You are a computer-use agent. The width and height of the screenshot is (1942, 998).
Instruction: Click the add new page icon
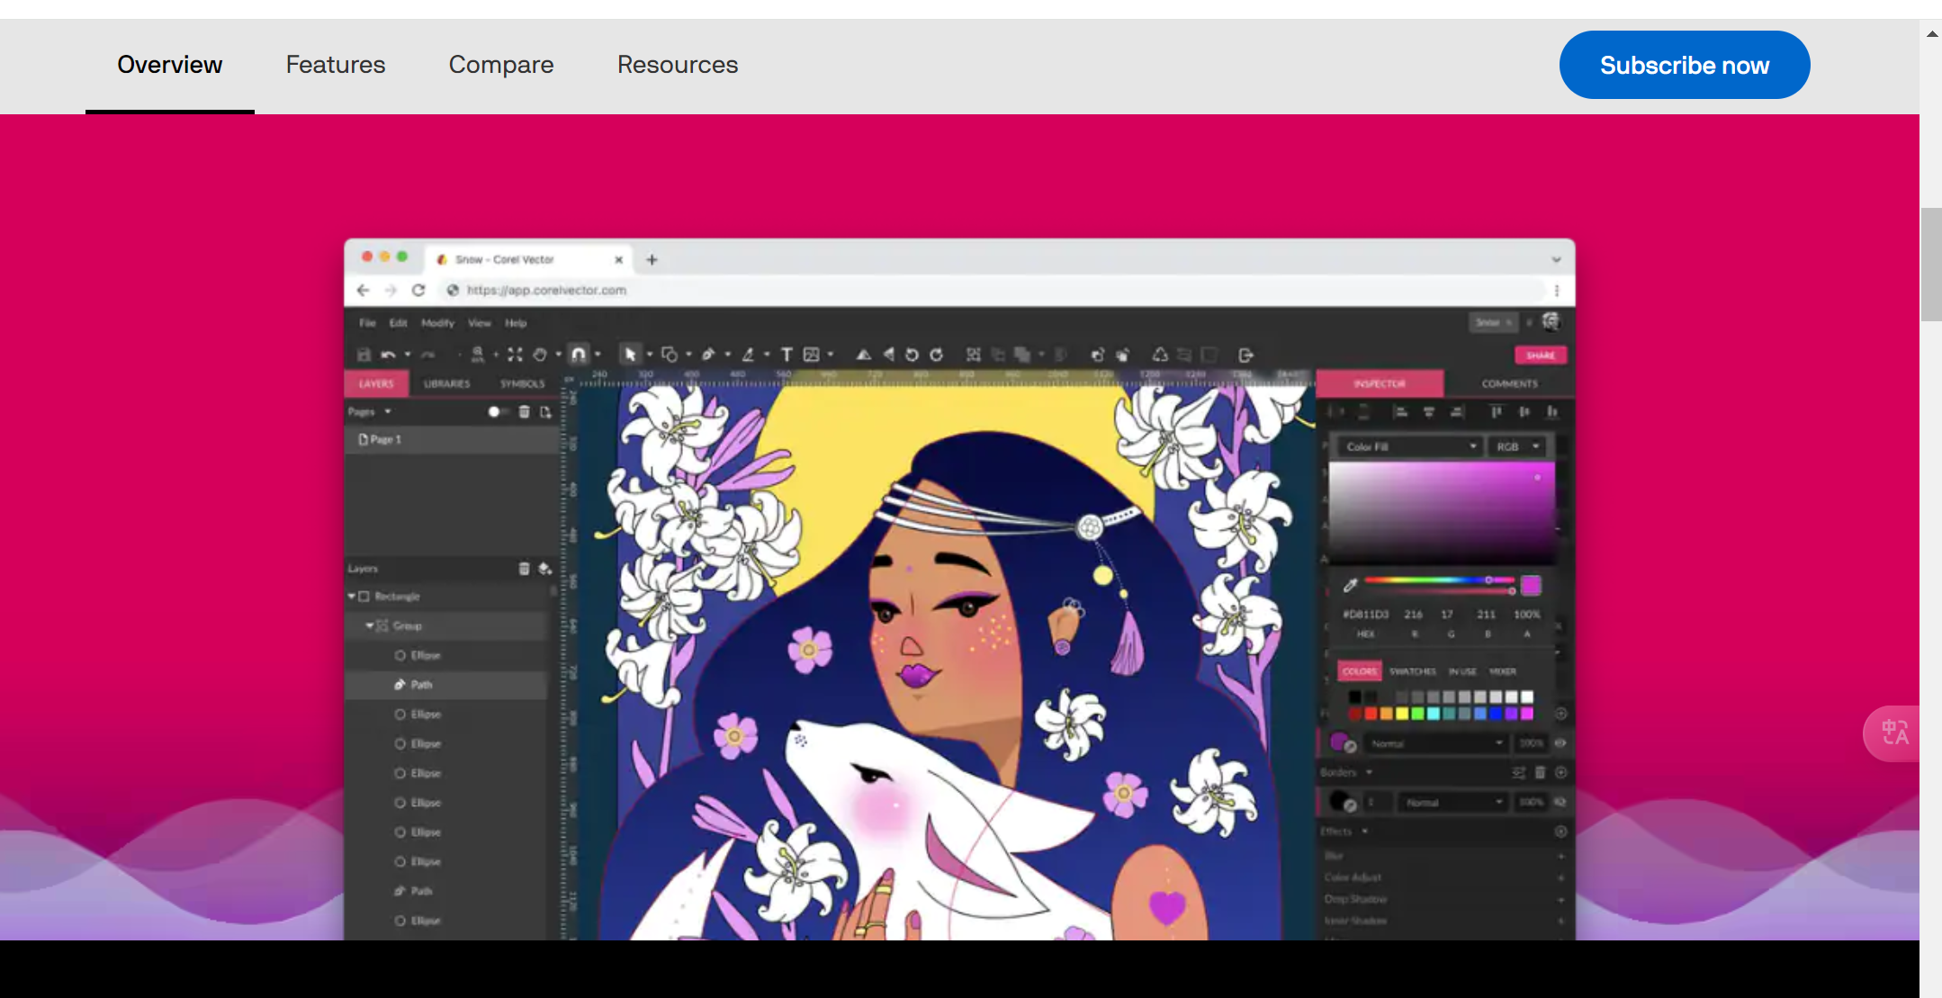(545, 411)
